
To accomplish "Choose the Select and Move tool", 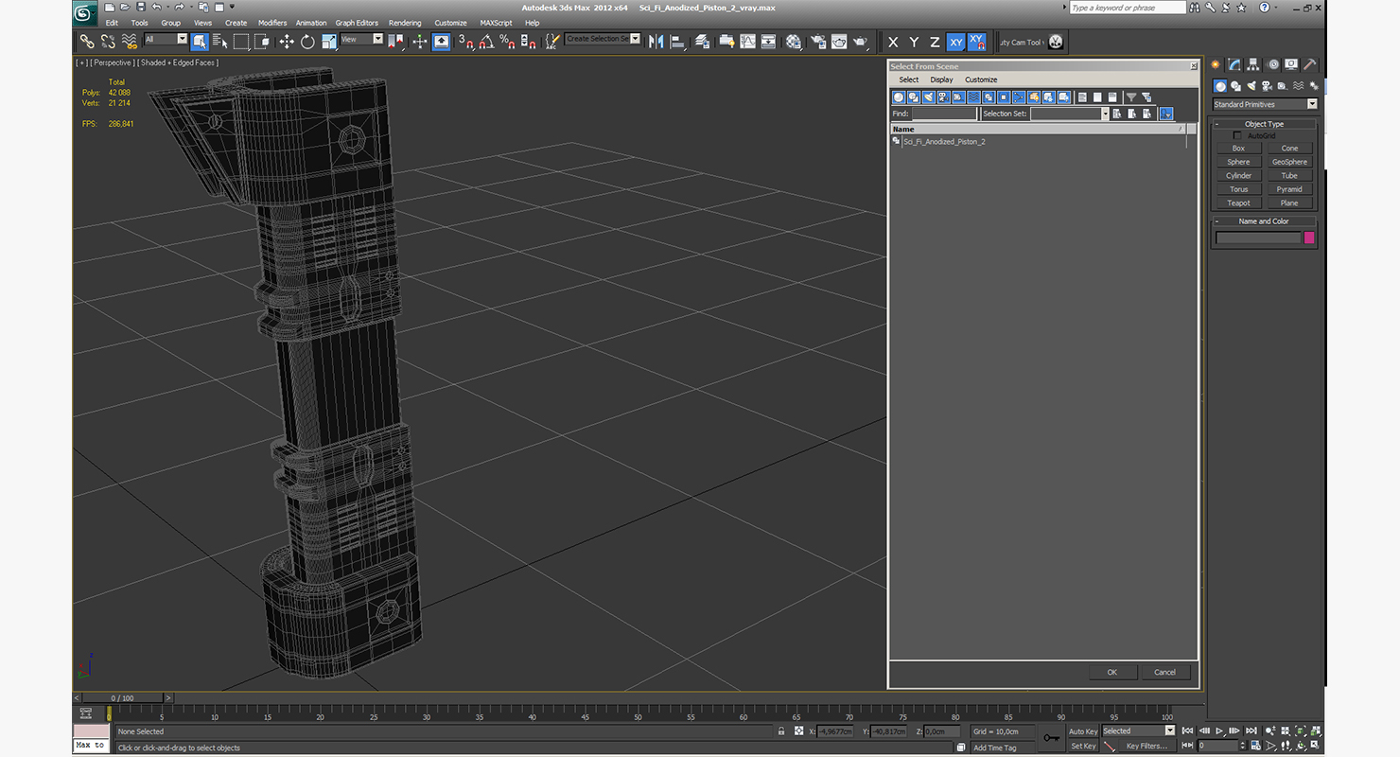I will [287, 42].
